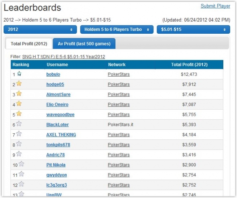Select the Av Profit (last 500 games) tab
Image resolution: width=237 pixels, height=198 pixels.
coord(84,44)
